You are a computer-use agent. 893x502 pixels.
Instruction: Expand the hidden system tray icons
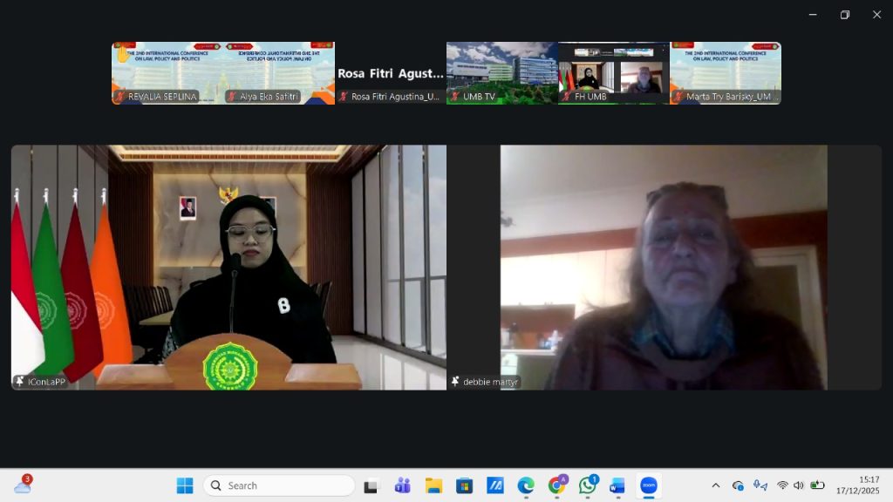coord(716,485)
